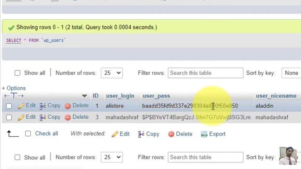Open the column options triangle dropdown
Image resolution: width=301 pixels, height=169 pixels.
point(85,96)
